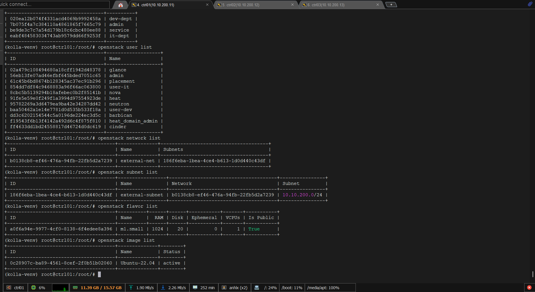Click the /boot: 11% disk usage entry
Screen dimensions: 535x292
click(292, 288)
